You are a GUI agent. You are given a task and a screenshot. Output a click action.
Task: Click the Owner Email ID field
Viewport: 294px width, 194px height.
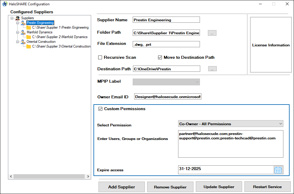167,97
